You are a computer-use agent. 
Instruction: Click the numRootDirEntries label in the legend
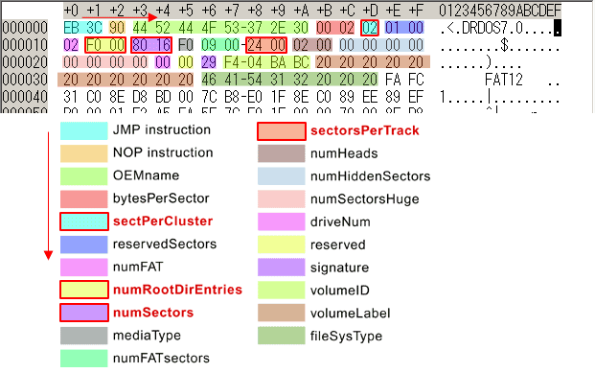click(x=177, y=290)
